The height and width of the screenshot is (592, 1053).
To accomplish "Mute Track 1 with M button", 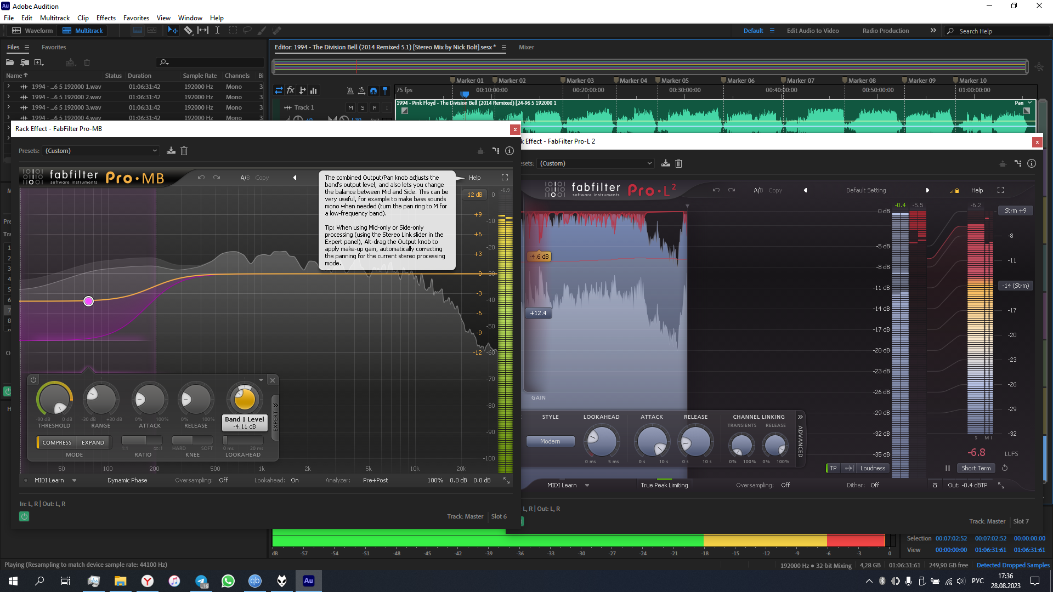I will click(350, 107).
